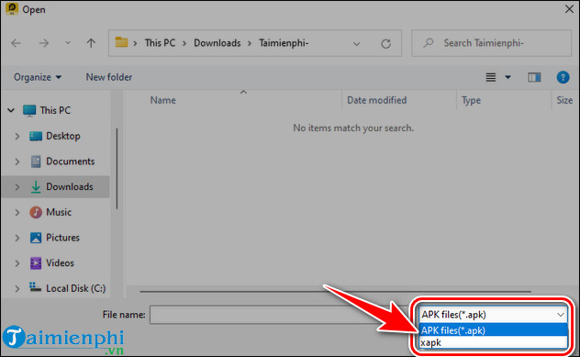The width and height of the screenshot is (580, 357).
Task: Close the Open dialog
Action: point(569,9)
